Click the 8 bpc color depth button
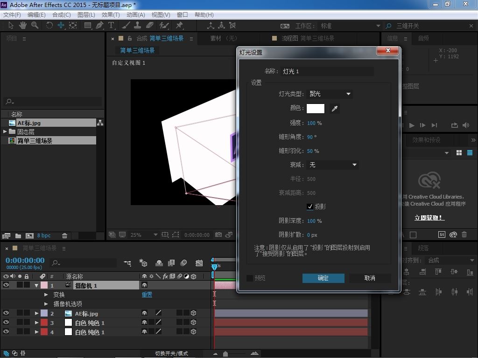 click(44, 235)
